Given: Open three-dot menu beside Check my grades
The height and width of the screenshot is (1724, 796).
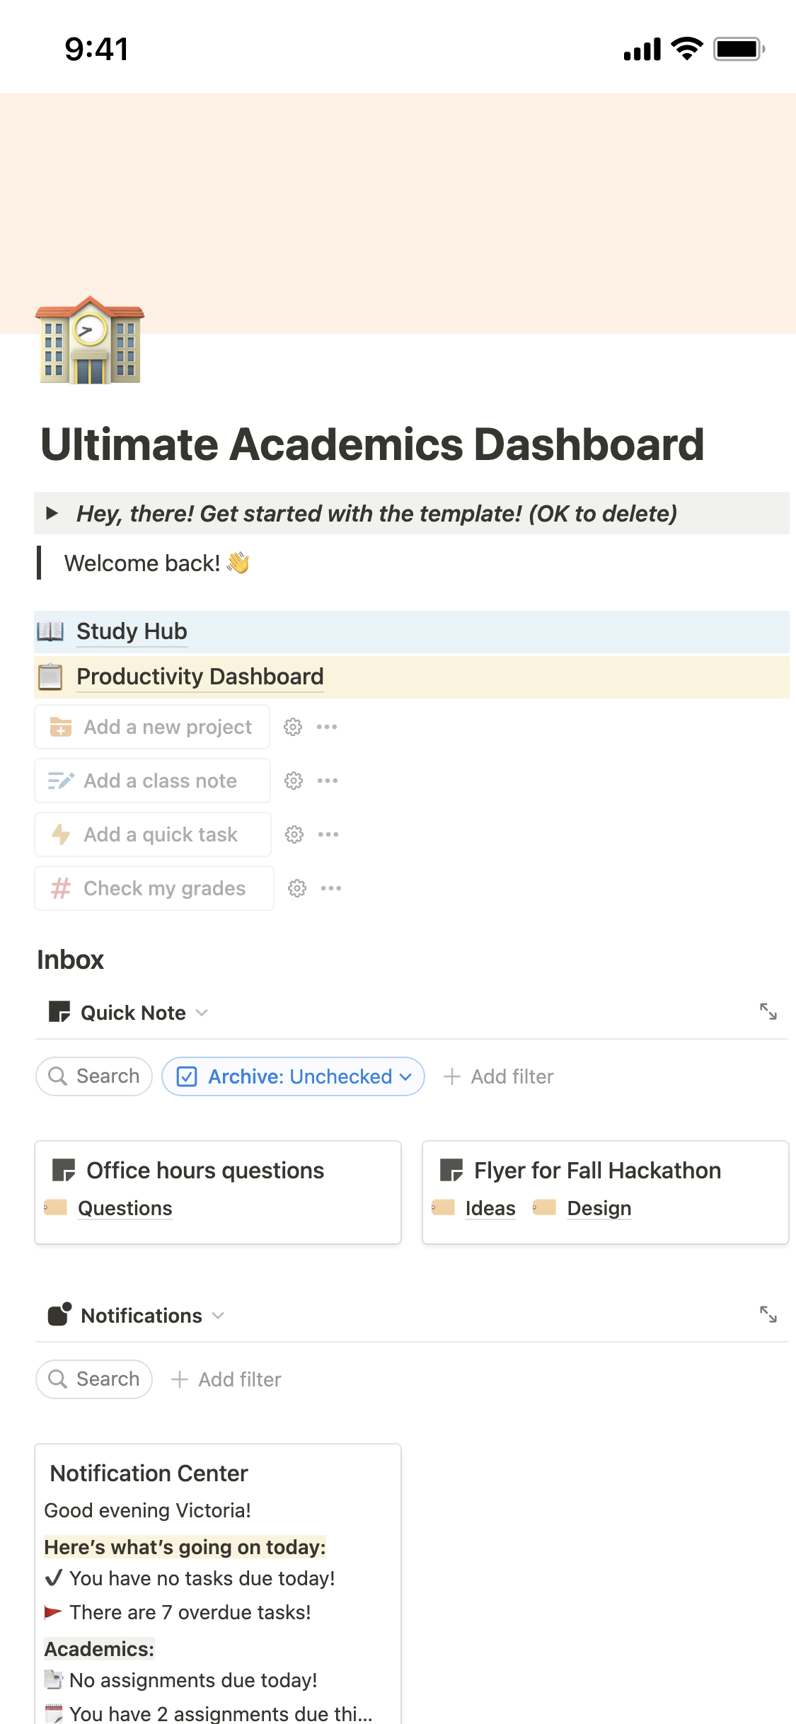Looking at the screenshot, I should coord(331,888).
